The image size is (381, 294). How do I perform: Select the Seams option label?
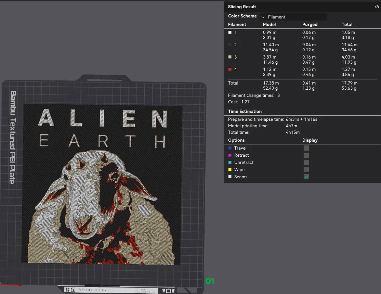coord(241,177)
